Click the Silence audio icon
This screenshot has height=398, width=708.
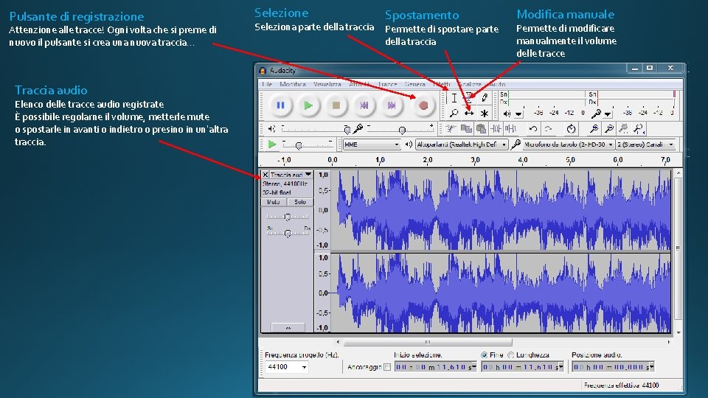click(x=510, y=129)
